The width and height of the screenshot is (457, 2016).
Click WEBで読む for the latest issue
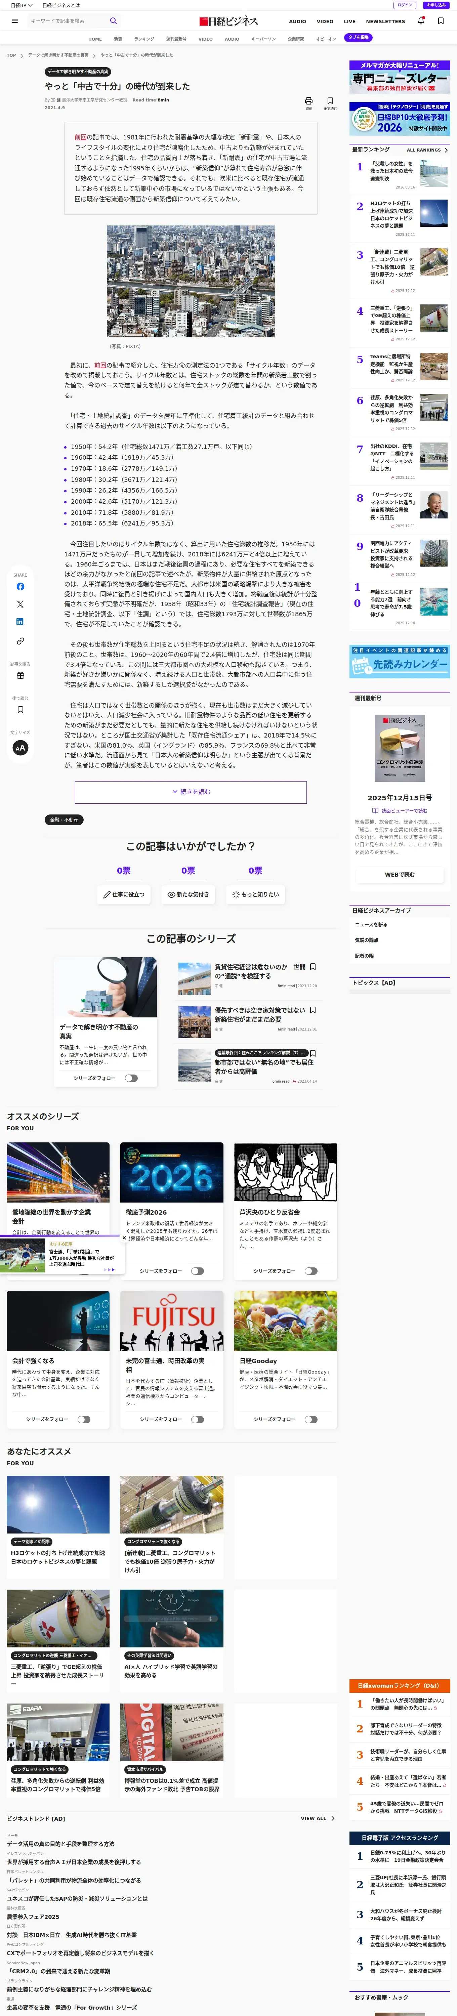pyautogui.click(x=400, y=875)
